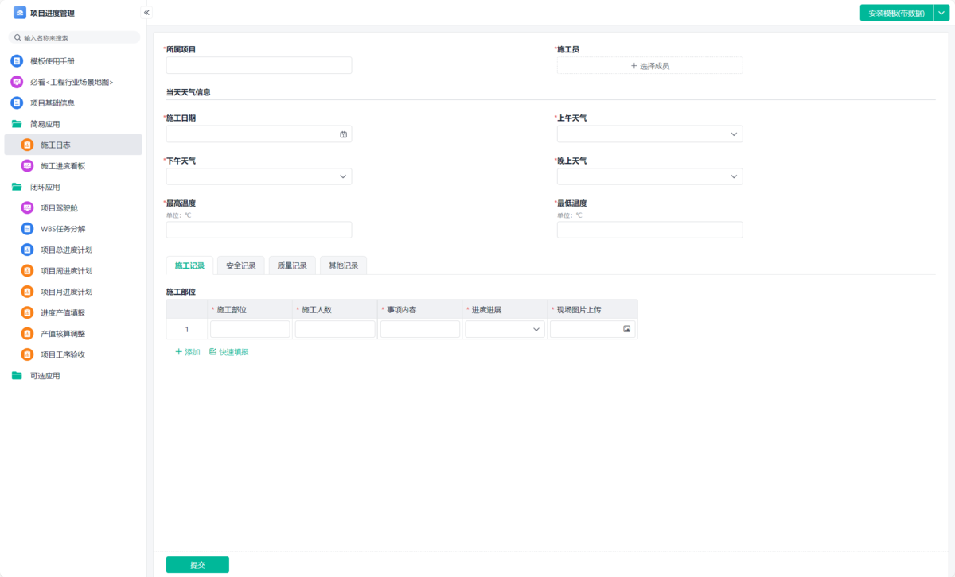Select 产值核算调整 in sidebar
Screen dimensions: 955x577
coord(73,334)
